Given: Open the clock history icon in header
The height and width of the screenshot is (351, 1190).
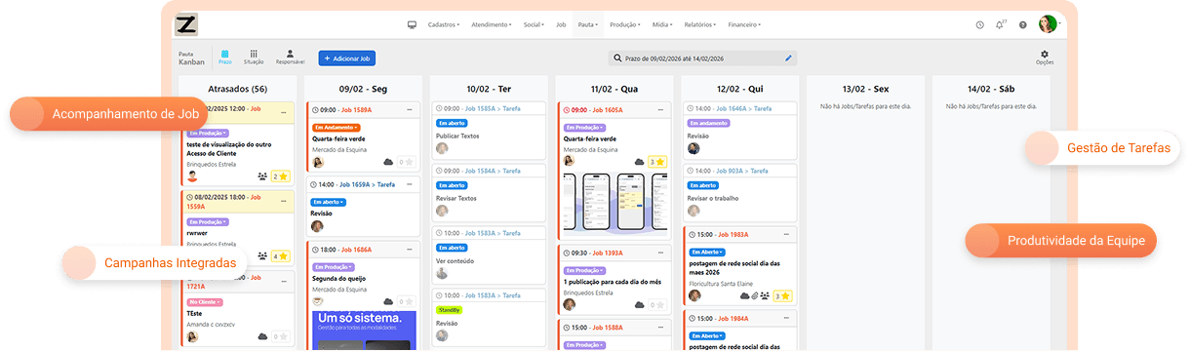Looking at the screenshot, I should click(x=980, y=25).
